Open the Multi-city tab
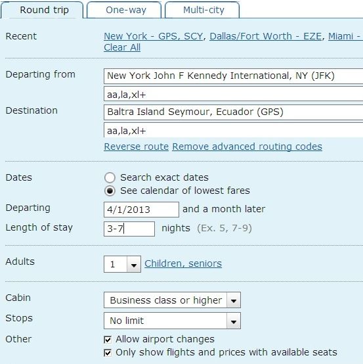The width and height of the screenshot is (363, 364). 202,10
